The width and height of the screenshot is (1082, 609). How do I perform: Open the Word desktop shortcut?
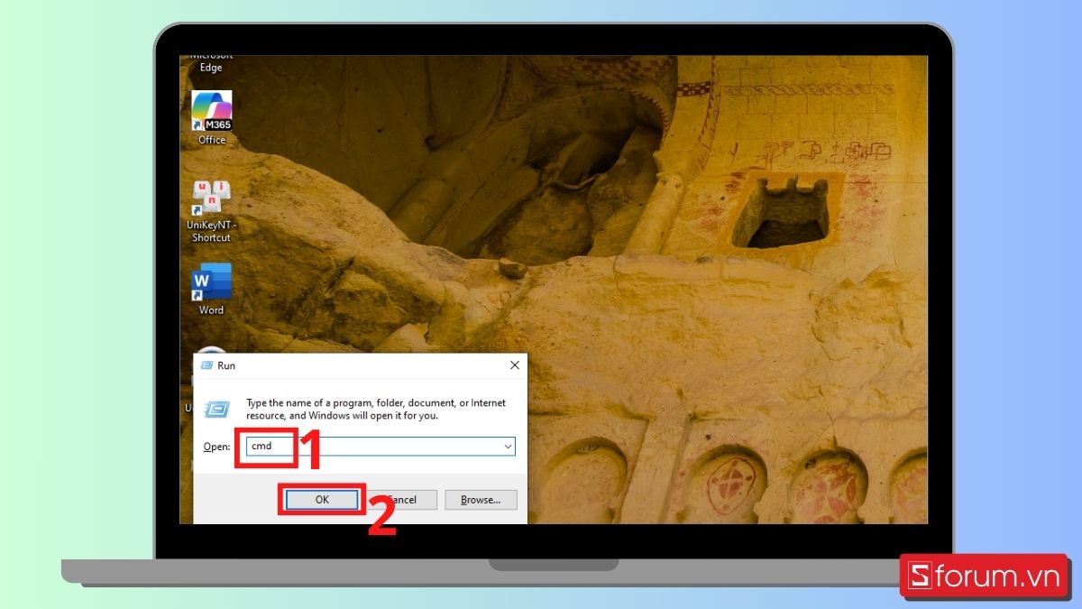211,289
